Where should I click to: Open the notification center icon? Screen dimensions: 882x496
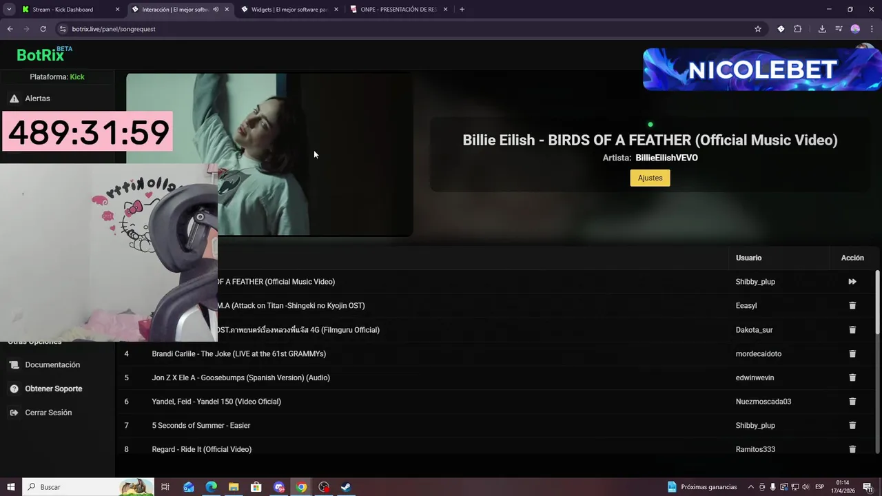tap(868, 487)
